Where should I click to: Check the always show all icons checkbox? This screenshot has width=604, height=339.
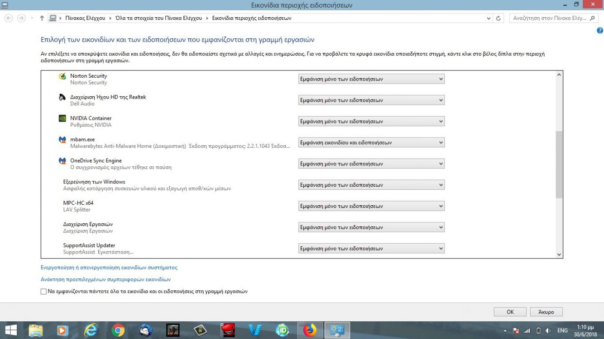(x=43, y=292)
